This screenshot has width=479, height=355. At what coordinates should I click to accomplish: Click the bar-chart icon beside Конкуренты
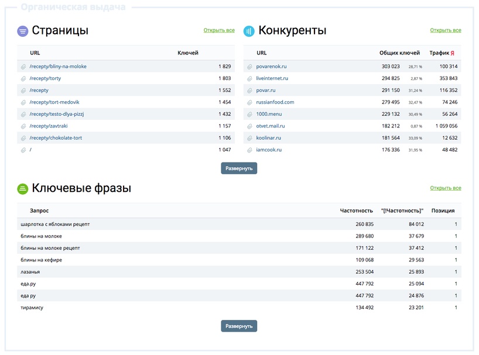(x=248, y=30)
